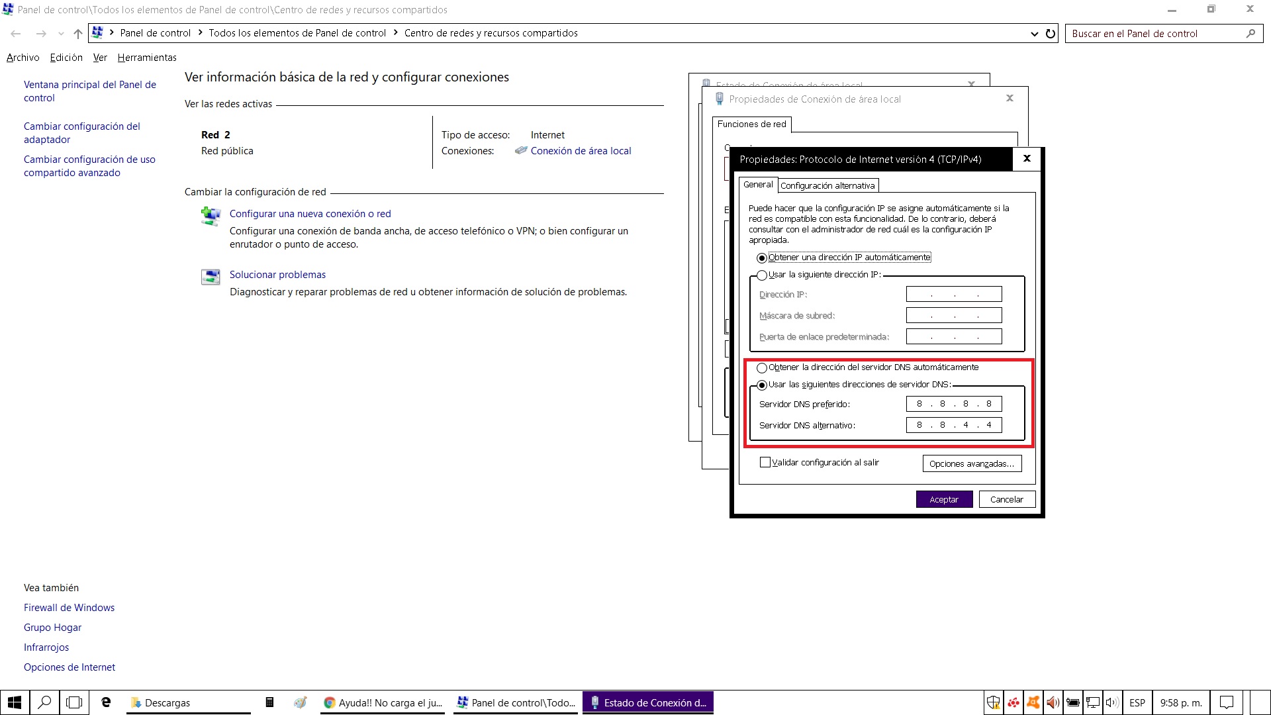Screen dimensions: 1271x715
Task: Open network connection tray icon
Action: click(x=1093, y=702)
